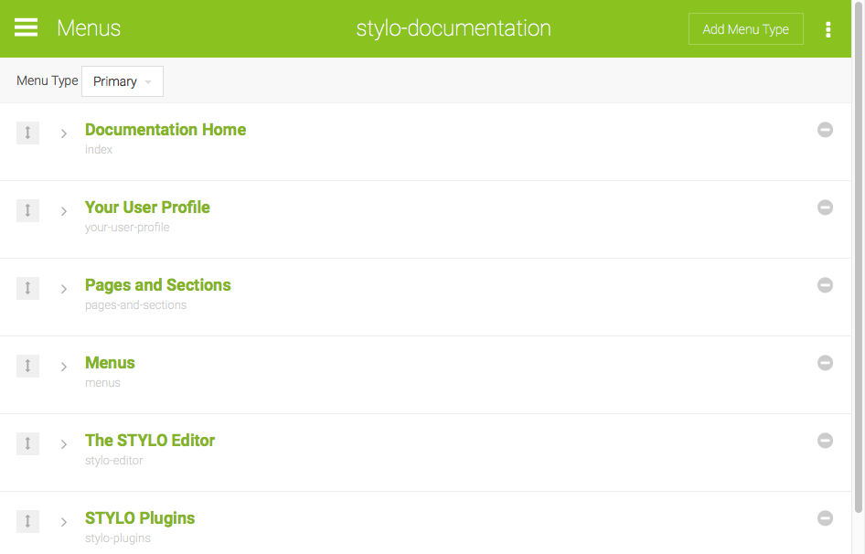Expand the Documentation Home item

coord(64,133)
